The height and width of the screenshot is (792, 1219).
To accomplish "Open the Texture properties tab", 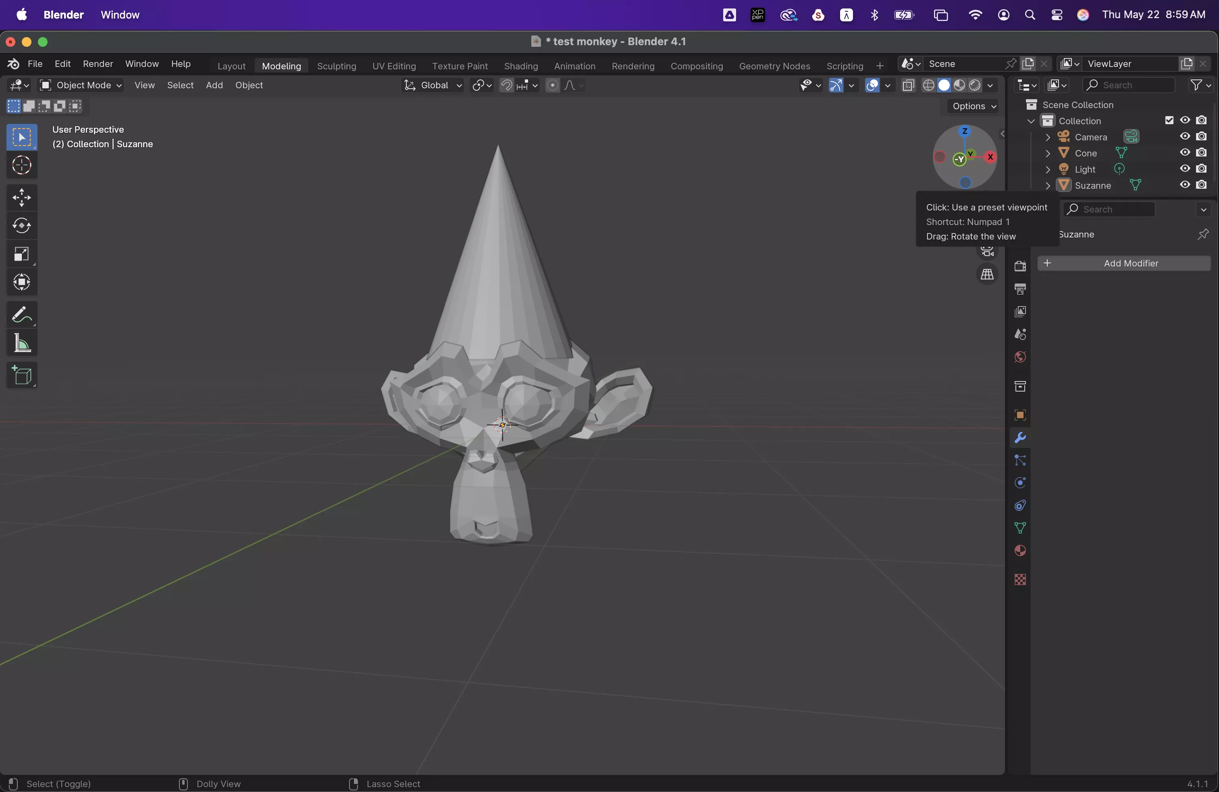I will tap(1020, 579).
